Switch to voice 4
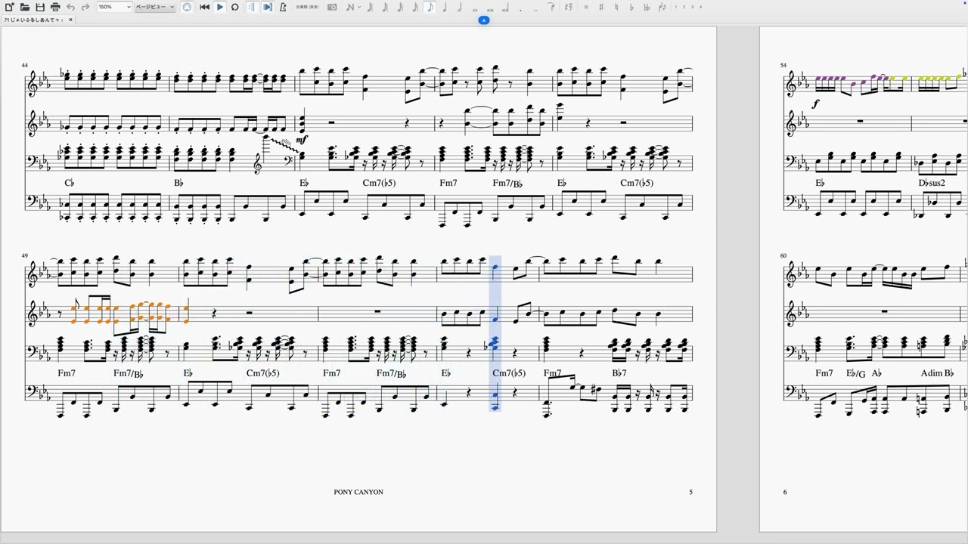The image size is (968, 544). (700, 7)
